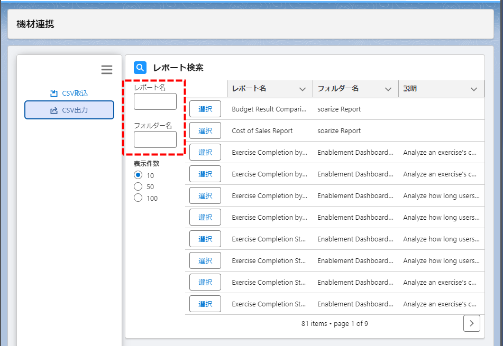Select 10 items per page

click(138, 175)
